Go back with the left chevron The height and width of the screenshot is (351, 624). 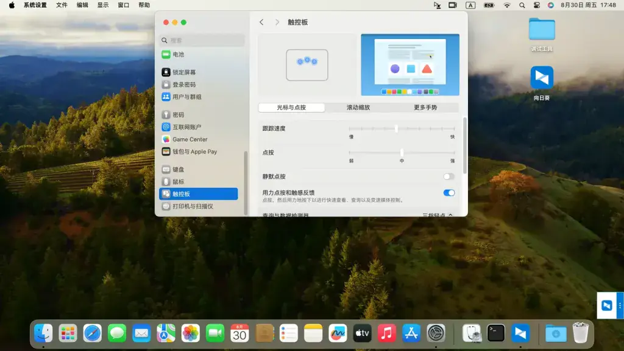pos(261,23)
